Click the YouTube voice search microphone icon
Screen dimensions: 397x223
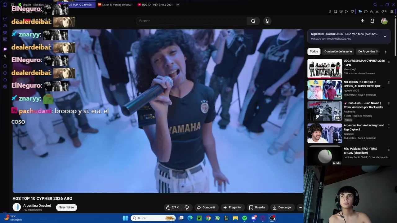click(x=267, y=21)
